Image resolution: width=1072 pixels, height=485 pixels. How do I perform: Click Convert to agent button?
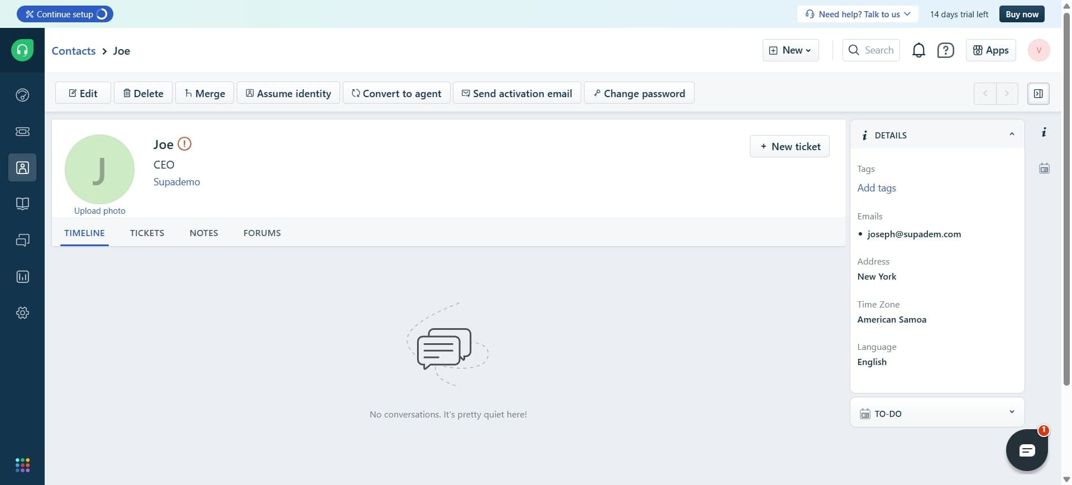396,93
